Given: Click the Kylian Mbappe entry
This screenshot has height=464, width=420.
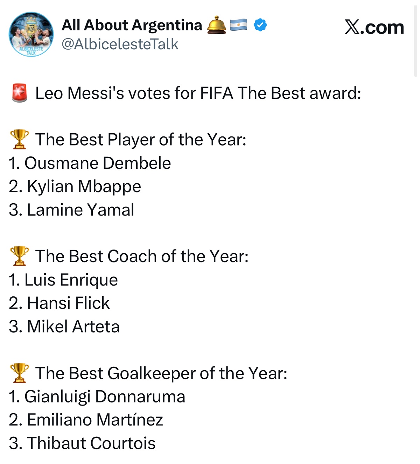Looking at the screenshot, I should click(x=75, y=187).
